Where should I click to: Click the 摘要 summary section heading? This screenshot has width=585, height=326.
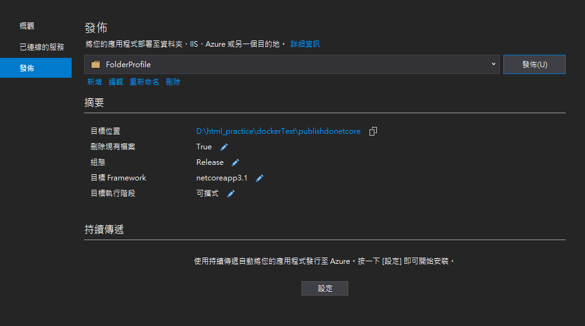(x=94, y=103)
